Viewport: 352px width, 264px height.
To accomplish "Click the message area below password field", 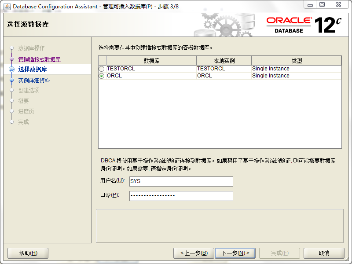I will click(220, 226).
